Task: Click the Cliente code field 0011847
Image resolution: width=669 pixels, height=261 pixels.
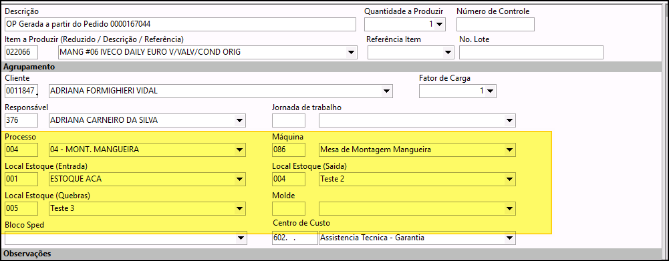Action: point(21,91)
